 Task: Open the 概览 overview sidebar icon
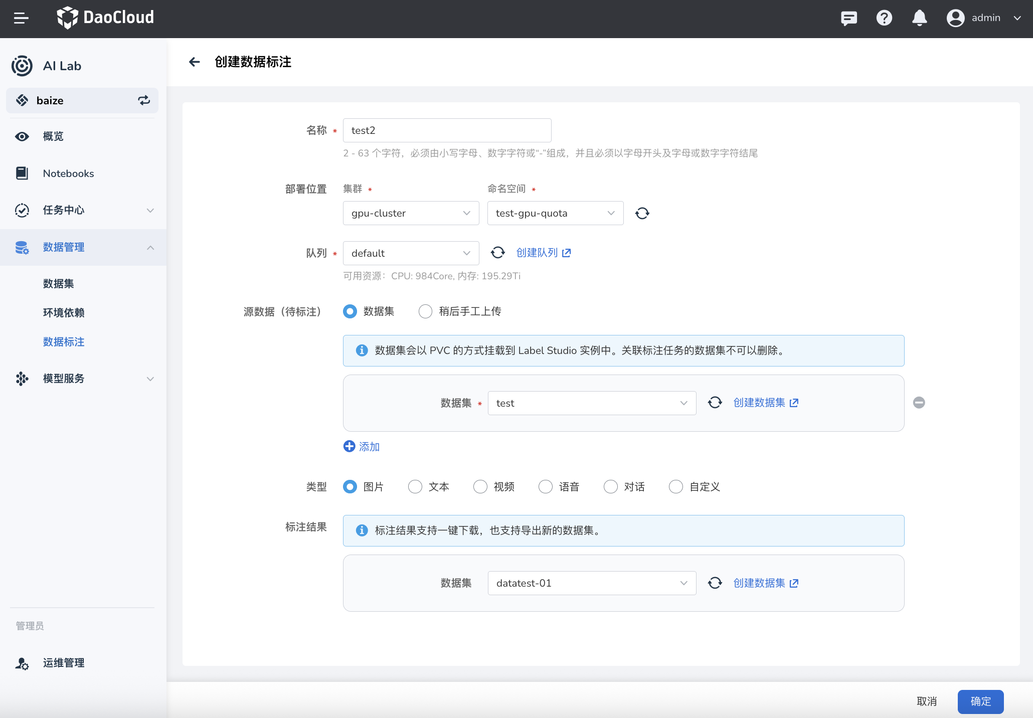pyautogui.click(x=22, y=136)
